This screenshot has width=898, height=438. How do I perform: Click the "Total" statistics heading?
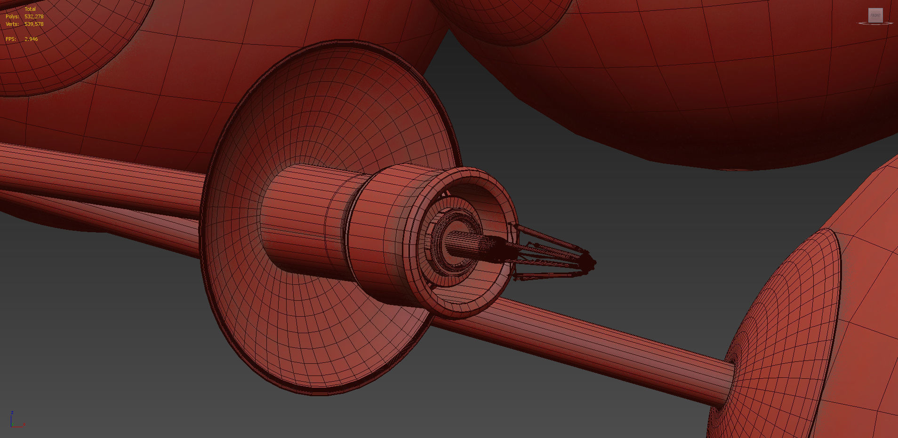(30, 9)
